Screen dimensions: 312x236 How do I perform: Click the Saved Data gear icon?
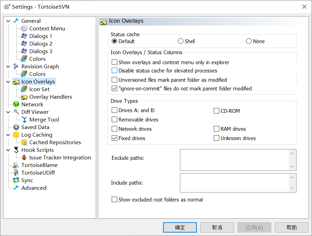pos(16,127)
